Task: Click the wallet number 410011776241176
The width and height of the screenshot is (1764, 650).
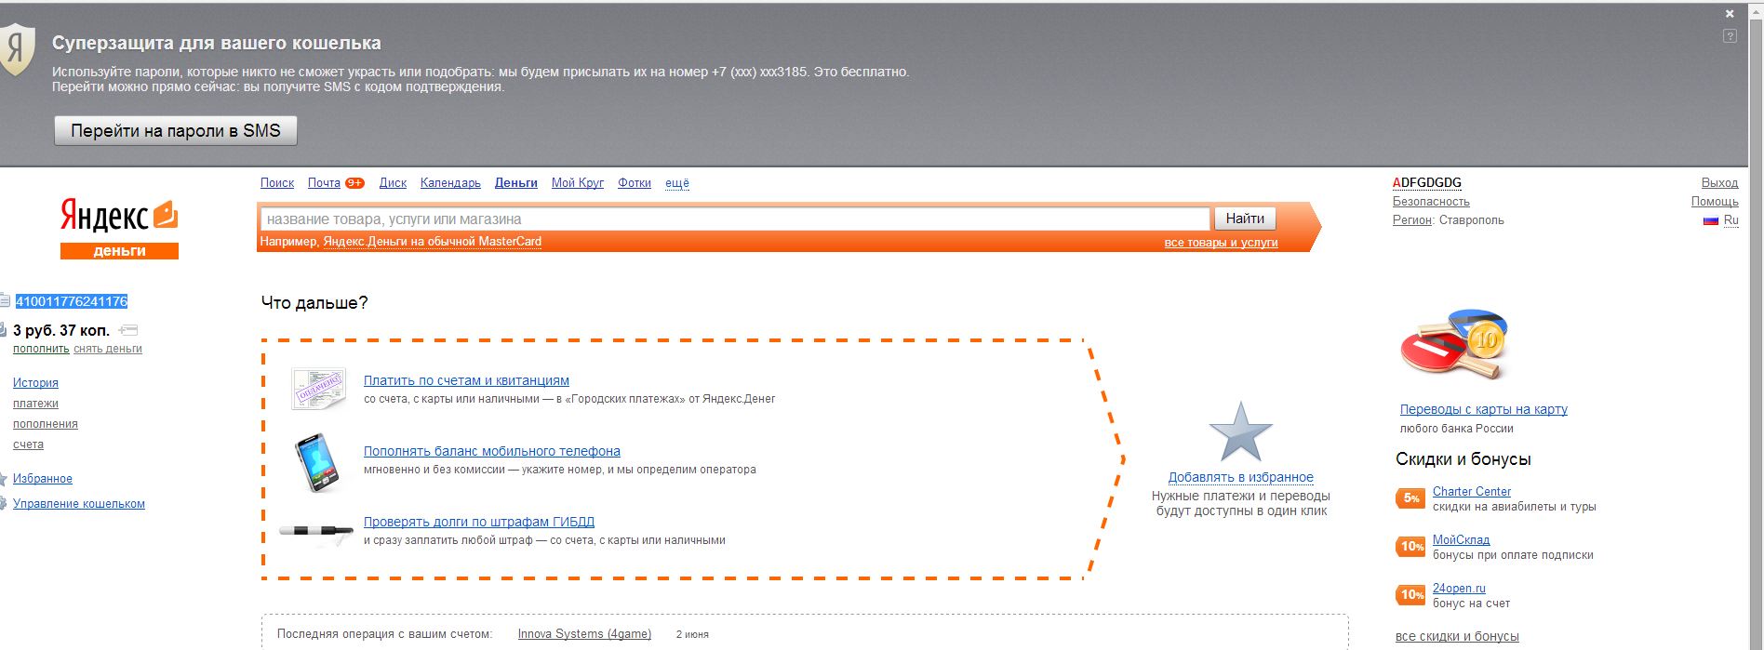Action: point(72,301)
